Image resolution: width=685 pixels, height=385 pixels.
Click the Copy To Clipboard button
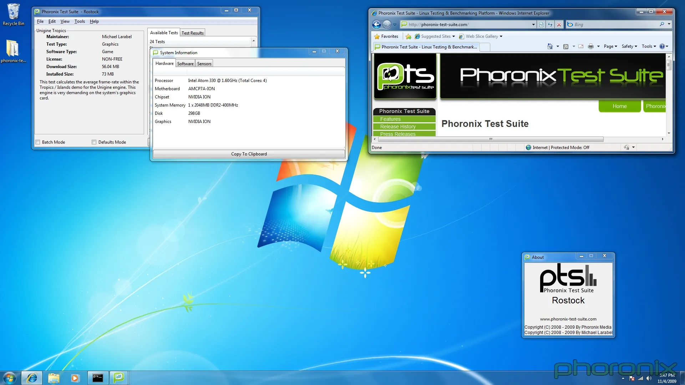point(249,154)
